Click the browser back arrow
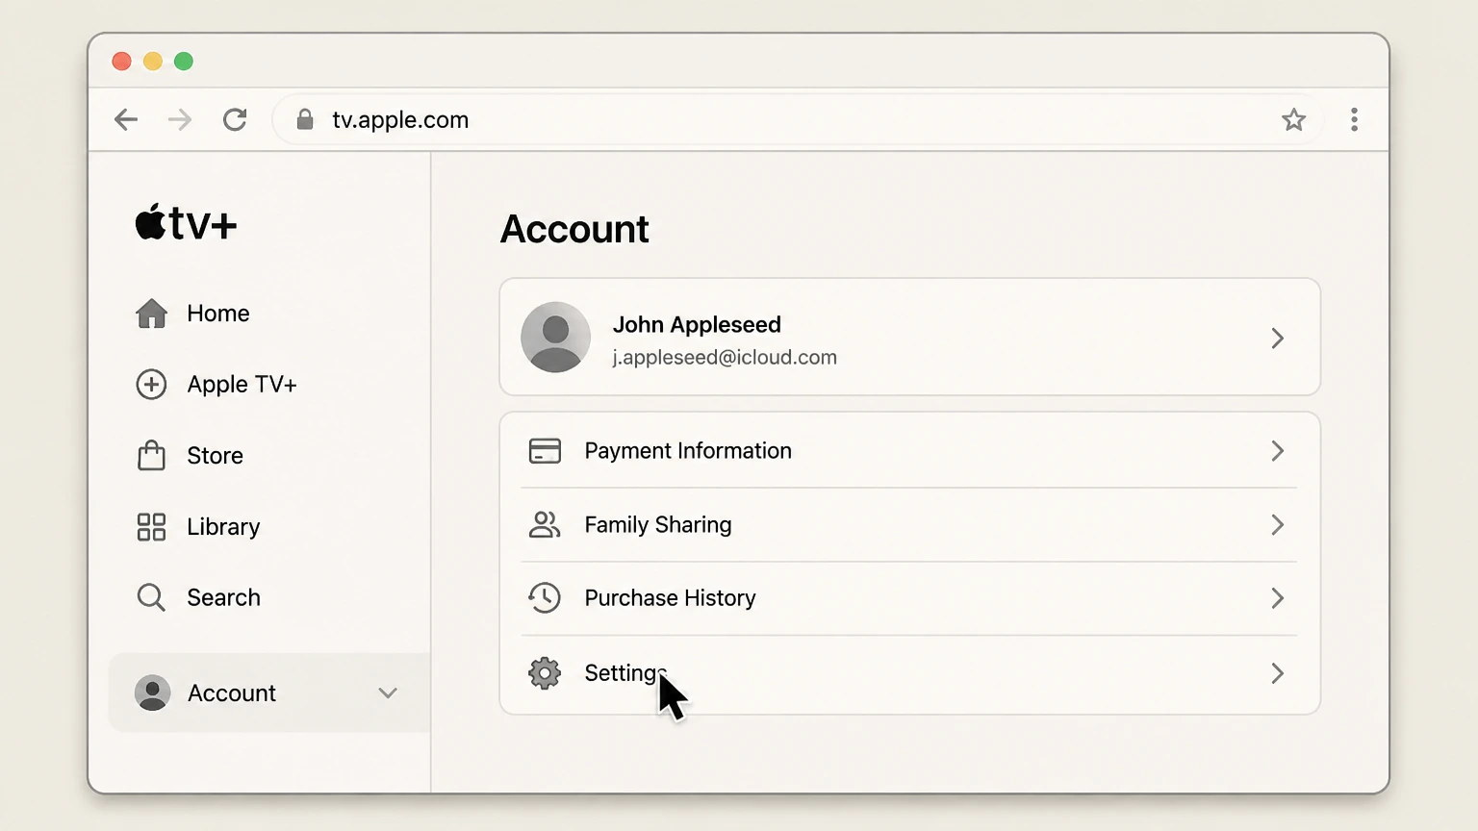Viewport: 1478px width, 831px height. (126, 119)
